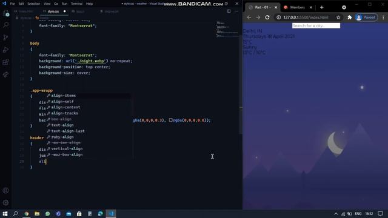Image resolution: width=388 pixels, height=218 pixels.
Task: Split the VS Code editor to the right
Action: pyautogui.click(x=229, y=11)
